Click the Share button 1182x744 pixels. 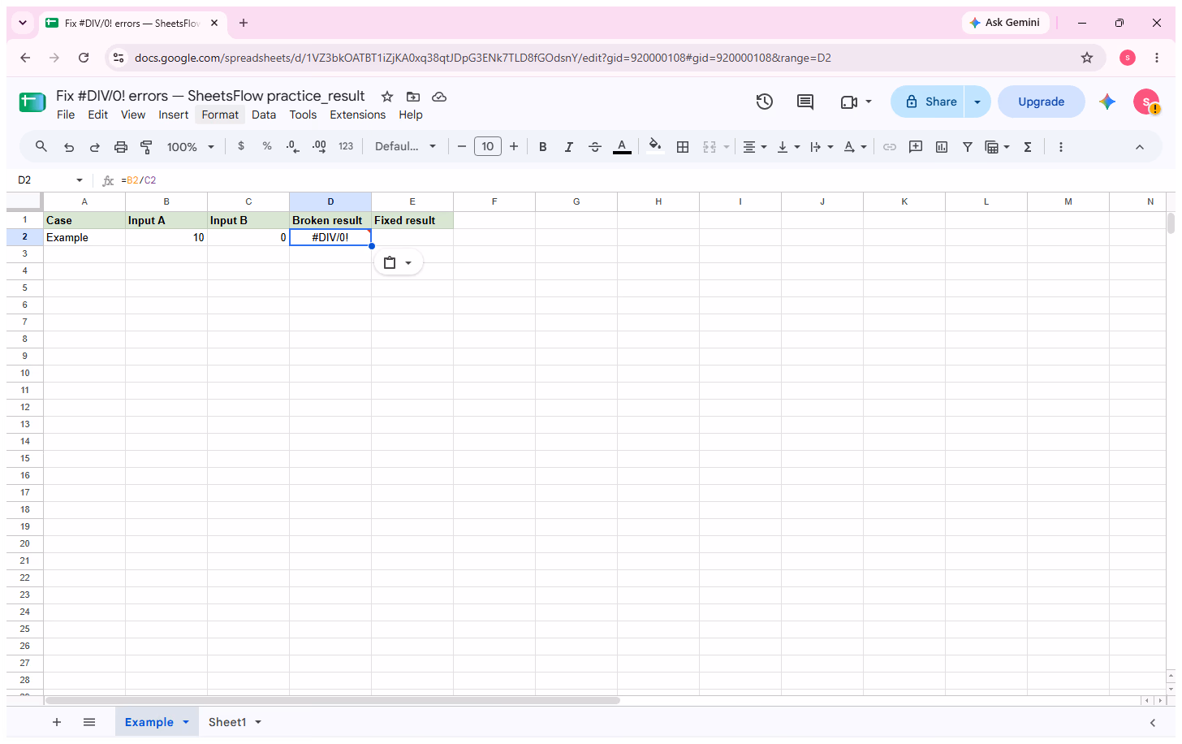coord(928,102)
